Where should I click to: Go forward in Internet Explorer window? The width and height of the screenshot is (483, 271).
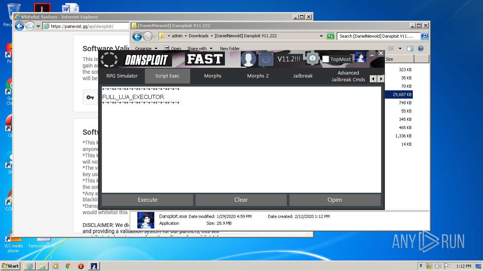(x=30, y=26)
